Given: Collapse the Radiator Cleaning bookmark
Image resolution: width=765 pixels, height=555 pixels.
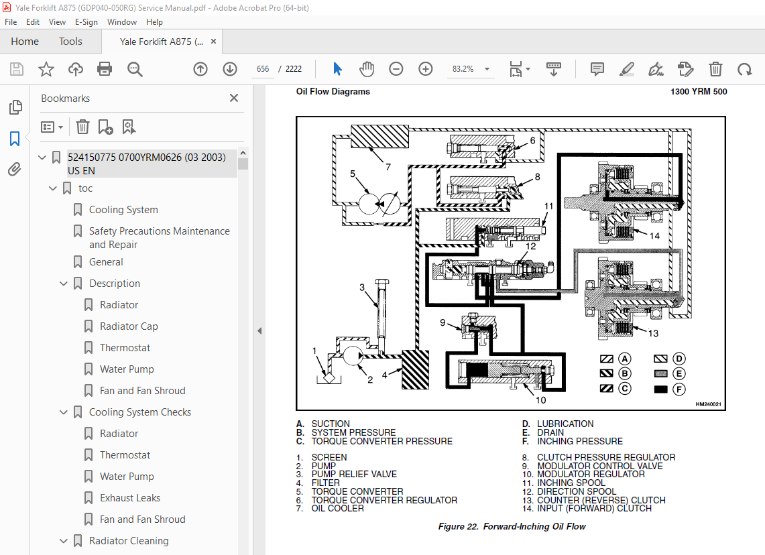Looking at the screenshot, I should pyautogui.click(x=64, y=541).
